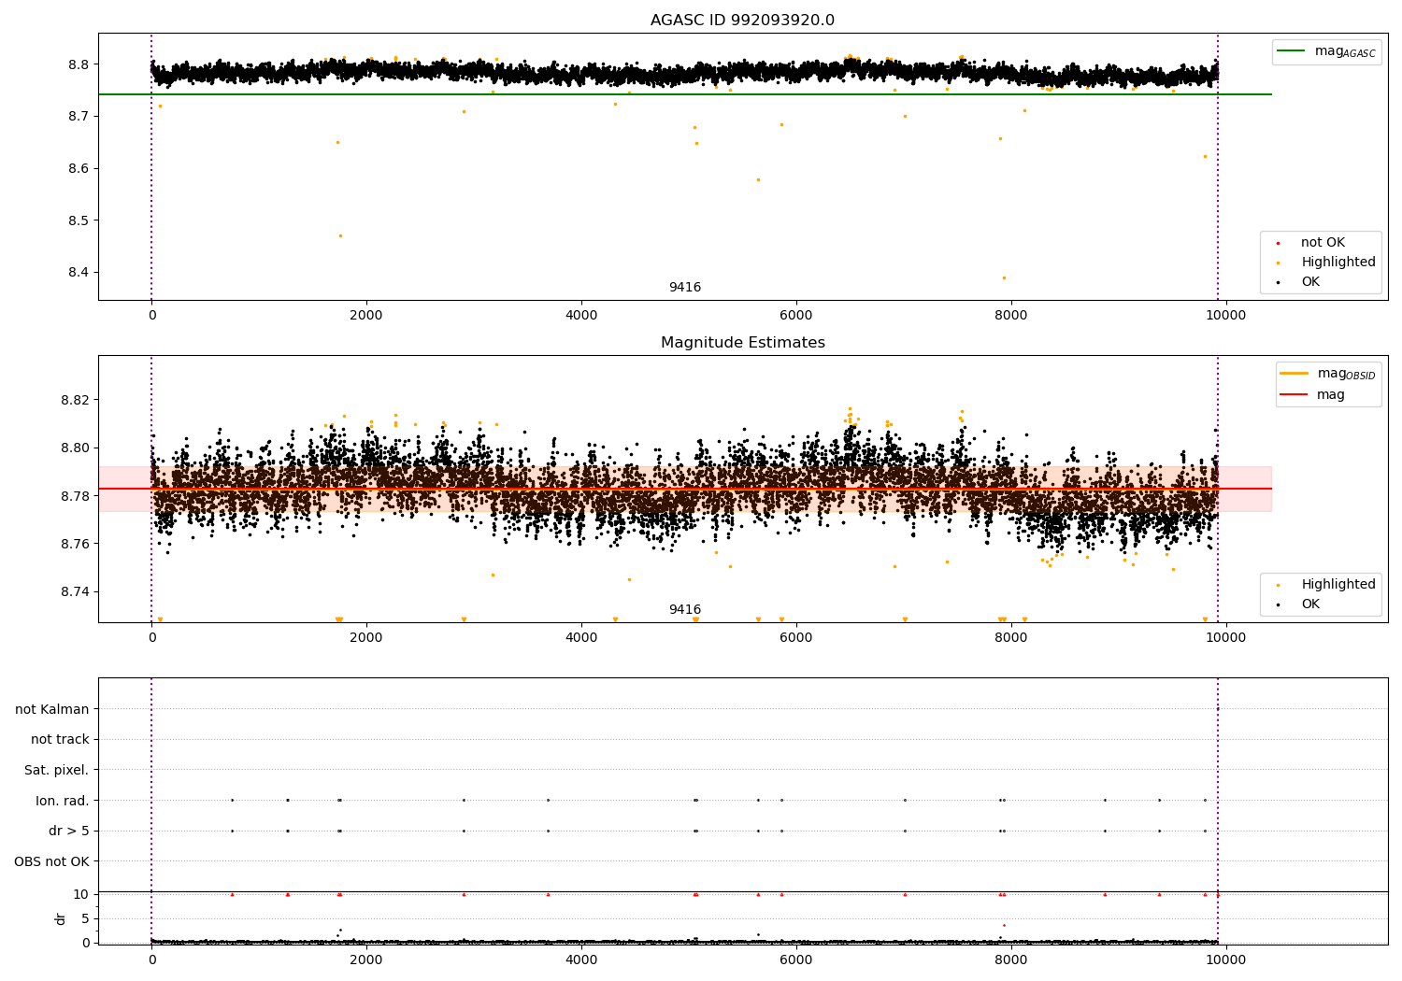Click the 'OBS not OK' row label
Viewport: 1402px width, 981px height.
click(52, 861)
